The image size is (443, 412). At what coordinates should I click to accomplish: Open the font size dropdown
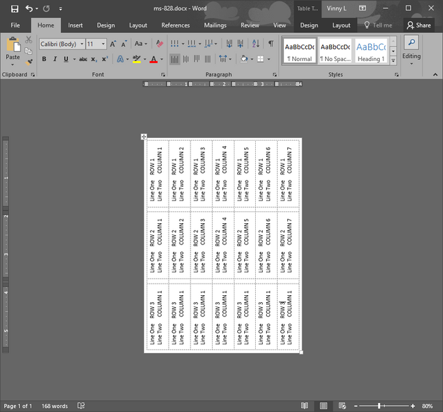(95, 44)
